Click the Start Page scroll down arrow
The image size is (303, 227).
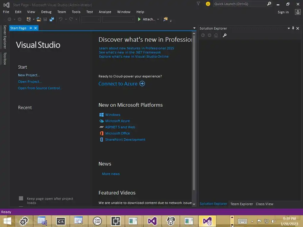pos(194,204)
